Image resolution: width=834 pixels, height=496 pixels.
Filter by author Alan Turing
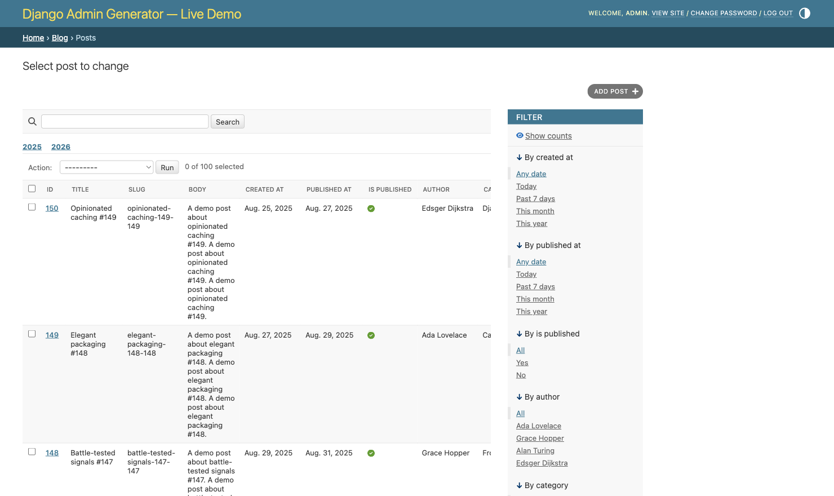click(535, 451)
